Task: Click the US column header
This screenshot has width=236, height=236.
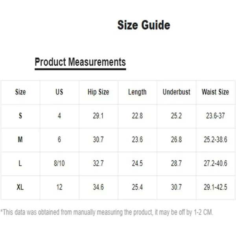Action: coord(59,92)
